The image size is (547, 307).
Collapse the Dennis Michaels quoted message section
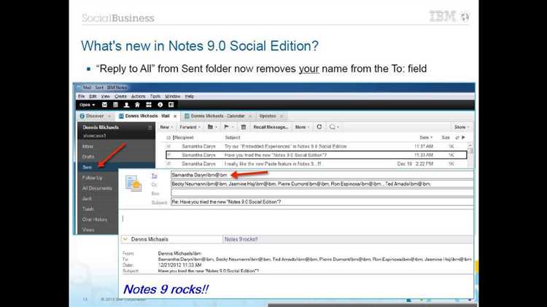pyautogui.click(x=125, y=238)
